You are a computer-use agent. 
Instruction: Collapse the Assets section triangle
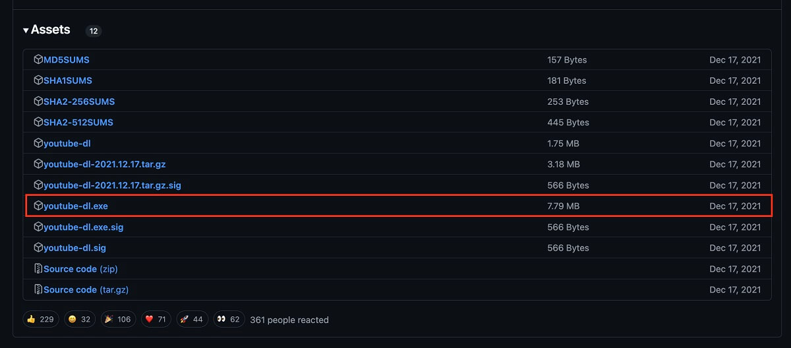[26, 30]
